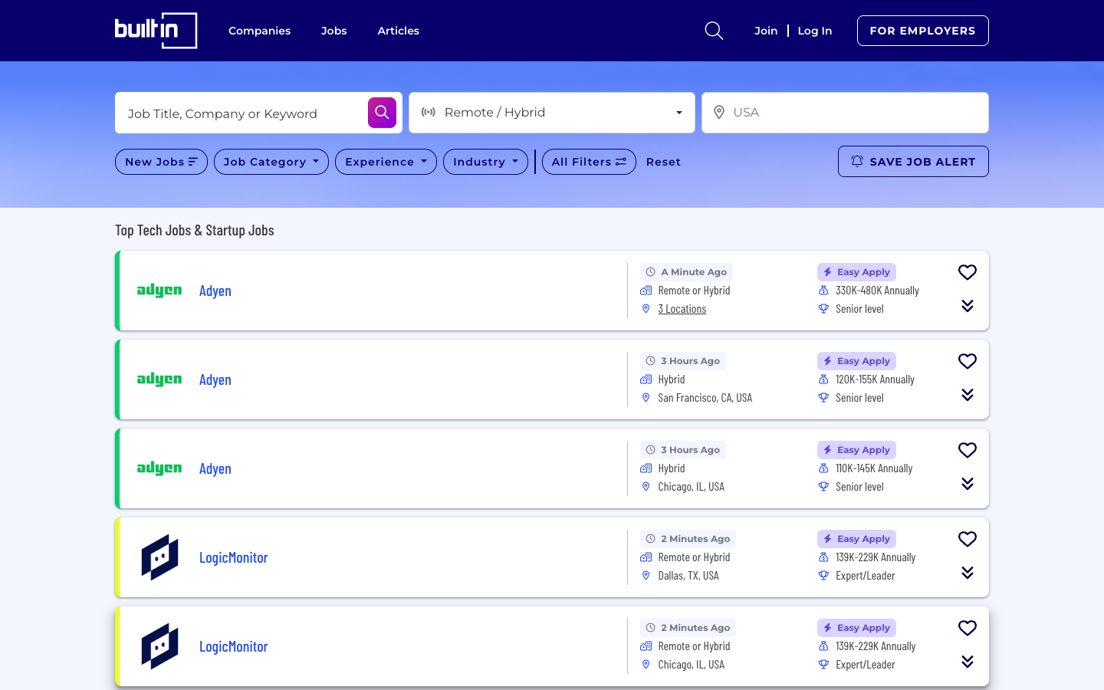Click the location pin icon in USA field
1104x690 pixels.
[719, 113]
